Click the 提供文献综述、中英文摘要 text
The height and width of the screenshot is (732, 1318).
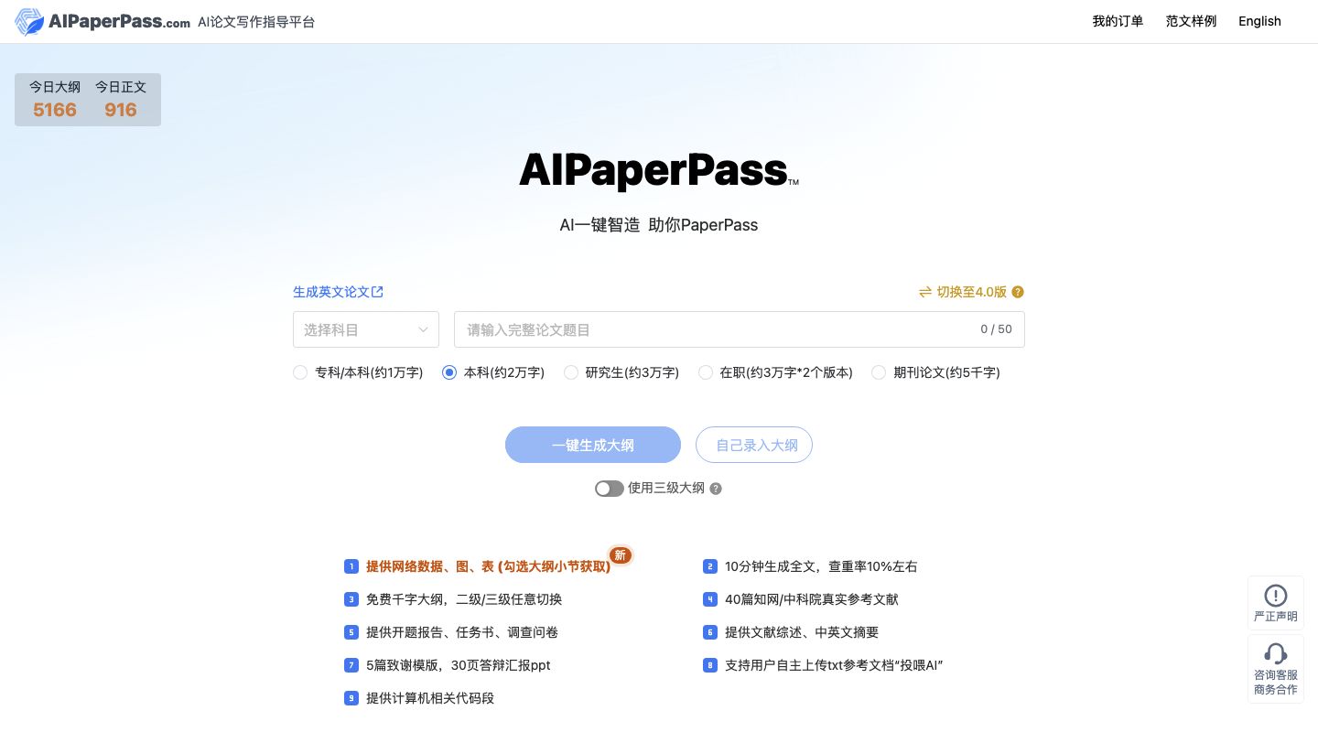(x=802, y=632)
